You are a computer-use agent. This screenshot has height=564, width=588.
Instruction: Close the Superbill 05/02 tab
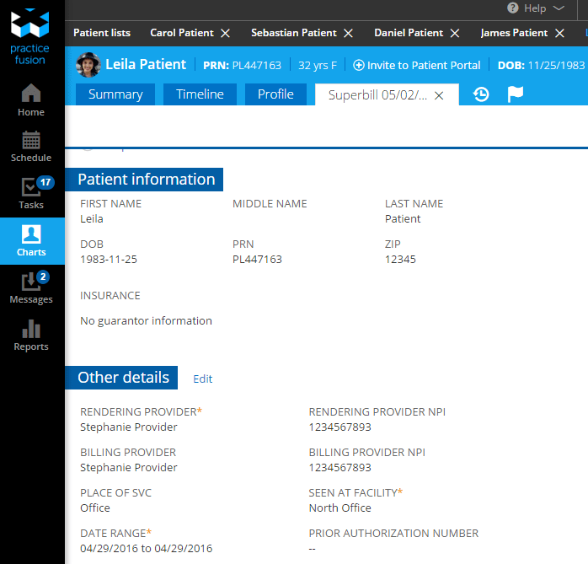coord(438,95)
